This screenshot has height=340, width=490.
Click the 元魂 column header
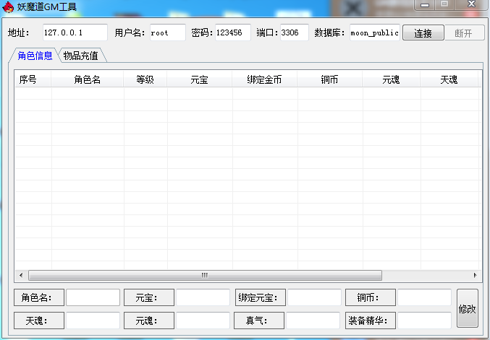pyautogui.click(x=391, y=79)
